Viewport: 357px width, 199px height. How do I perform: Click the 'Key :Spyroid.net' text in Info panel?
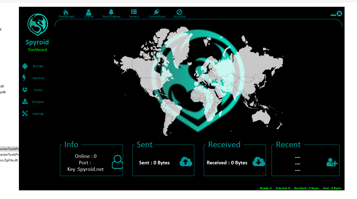coord(85,169)
